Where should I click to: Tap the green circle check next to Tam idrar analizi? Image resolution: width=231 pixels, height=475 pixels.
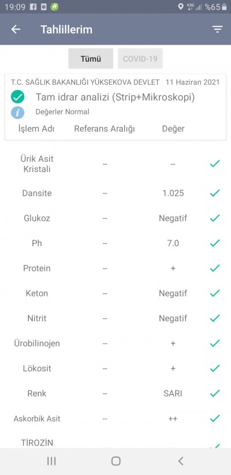click(18, 97)
